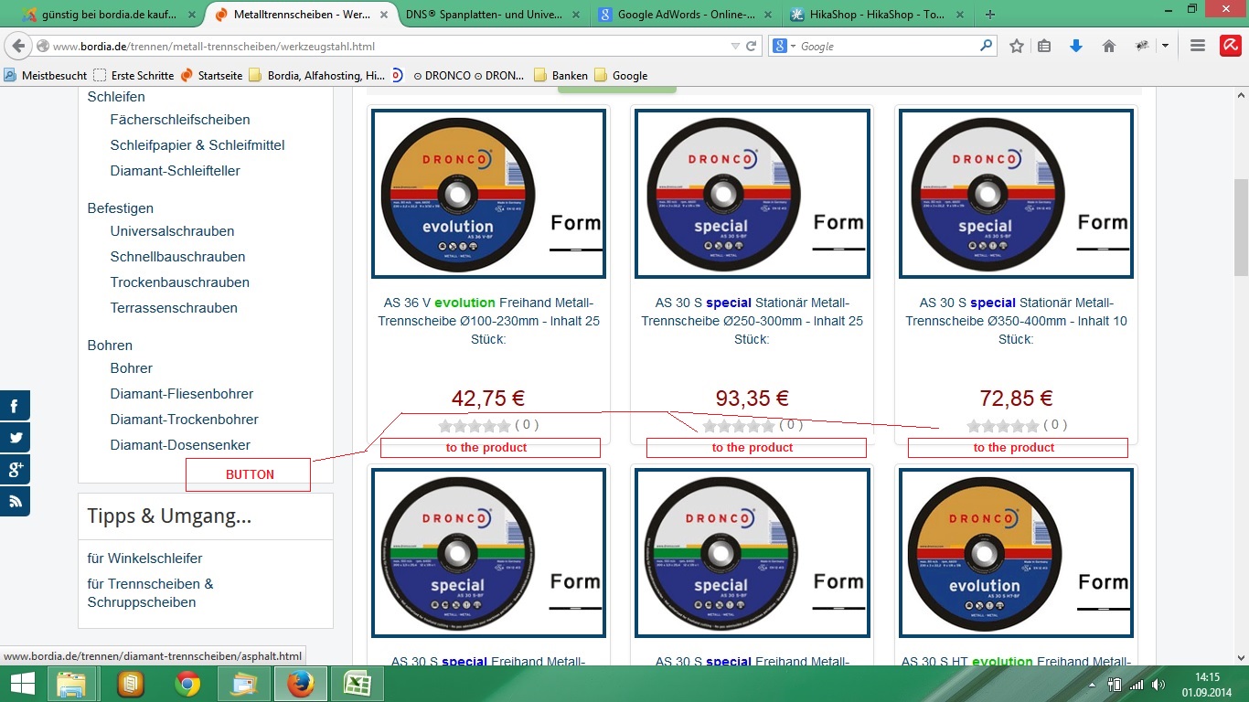The width and height of the screenshot is (1249, 702).
Task: Open the für Winkelschleifer tips link
Action: coord(144,558)
